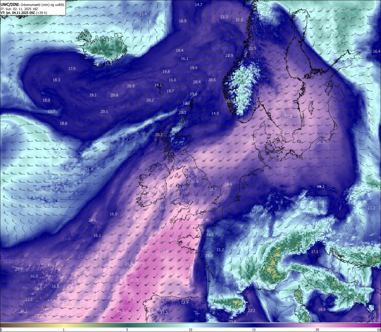The height and width of the screenshot is (332, 381).
Task: Select the 21.6 value label
Action: click(239, 20)
